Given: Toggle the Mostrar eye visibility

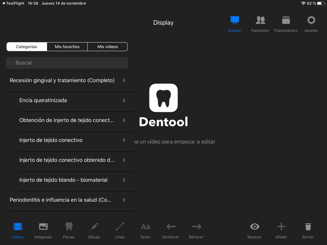Looking at the screenshot, I should pos(255,226).
